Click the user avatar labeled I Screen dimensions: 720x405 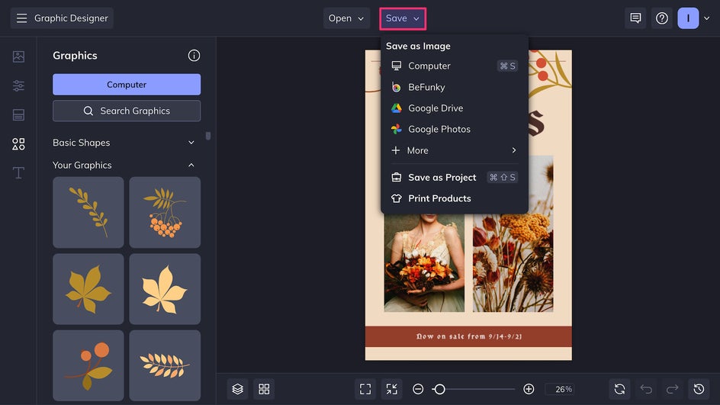click(688, 18)
